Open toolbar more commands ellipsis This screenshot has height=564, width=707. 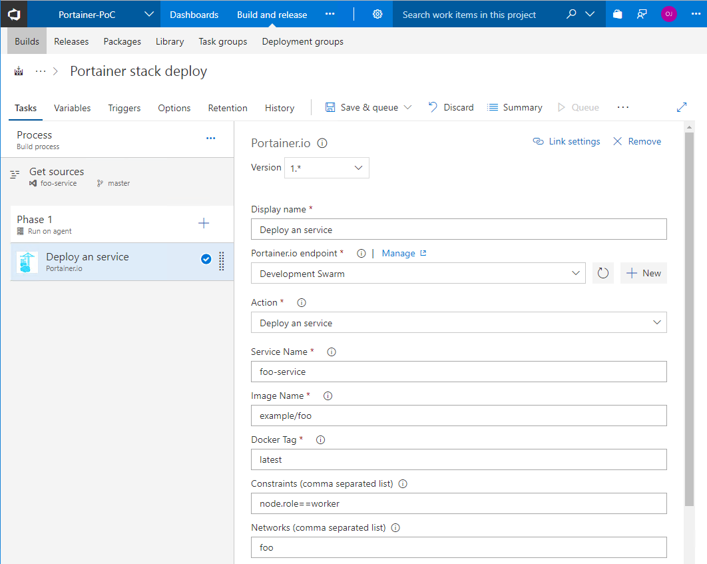622,107
